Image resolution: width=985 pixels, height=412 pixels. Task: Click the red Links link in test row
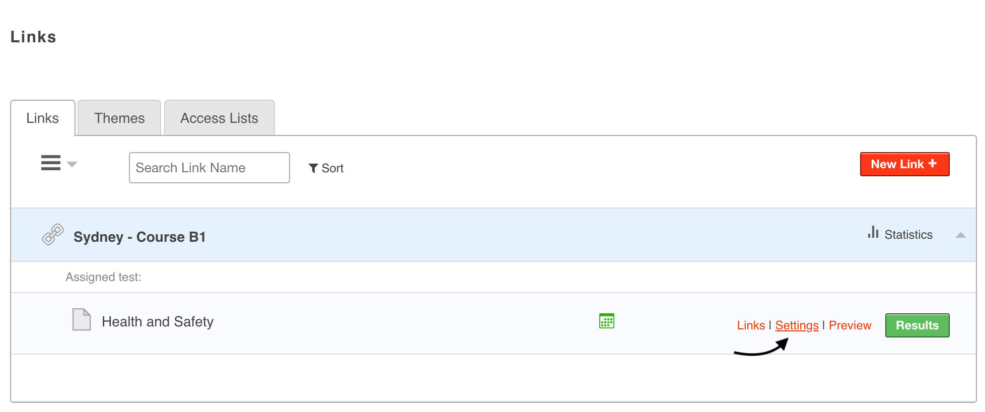(x=751, y=325)
